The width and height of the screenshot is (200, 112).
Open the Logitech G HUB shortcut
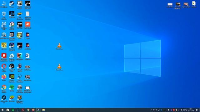(12, 68)
